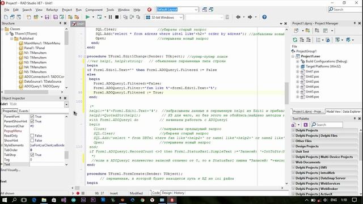
Task: Select MainMenu1: TMainMenu in Structure
Action: (42, 43)
